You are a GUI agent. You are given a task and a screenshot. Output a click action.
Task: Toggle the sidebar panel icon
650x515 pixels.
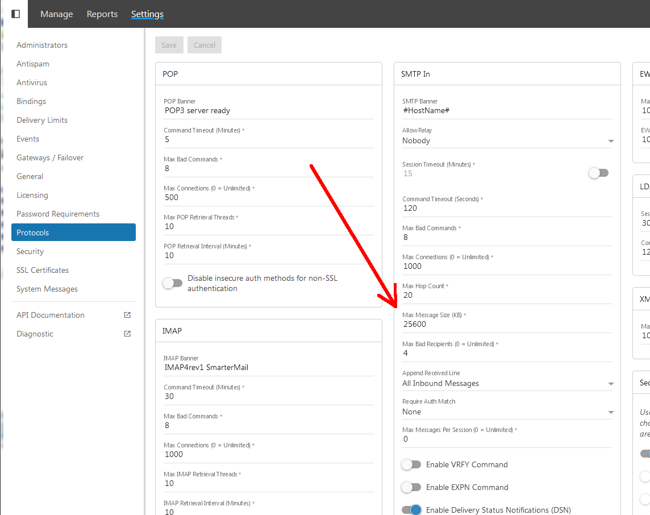tap(15, 14)
